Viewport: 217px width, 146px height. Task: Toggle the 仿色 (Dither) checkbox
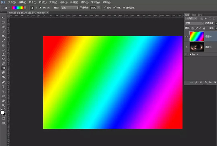[x=114, y=7]
